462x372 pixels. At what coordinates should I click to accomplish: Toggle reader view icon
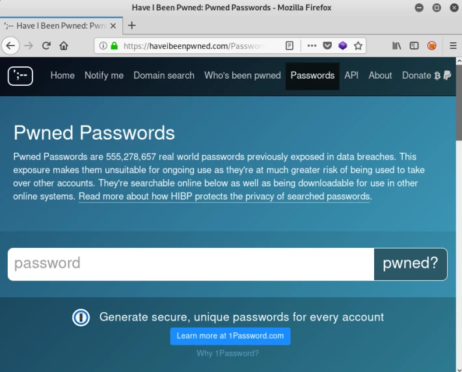(290, 46)
